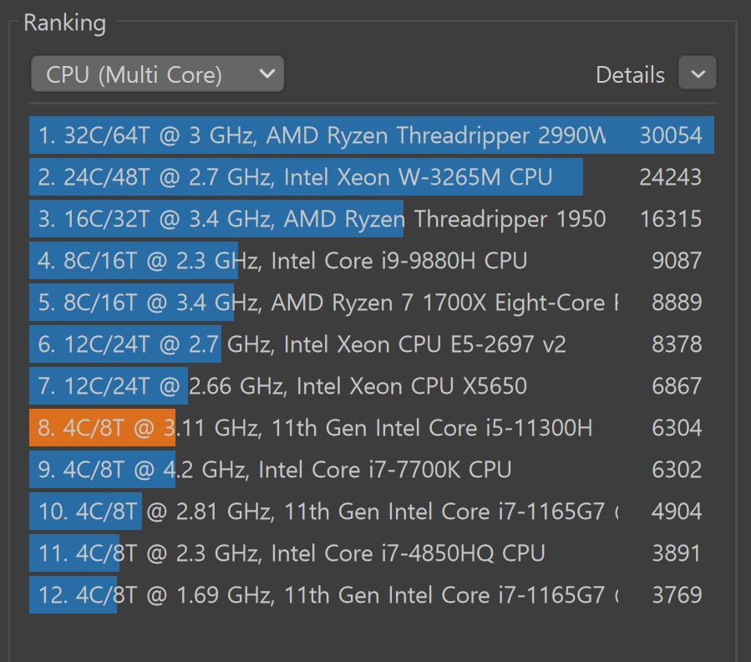Click the score value 24243

point(671,177)
